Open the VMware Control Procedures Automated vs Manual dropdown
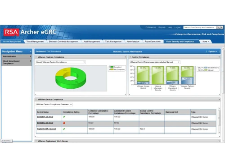This screenshot has height=168, width=225. pyautogui.click(x=155, y=62)
